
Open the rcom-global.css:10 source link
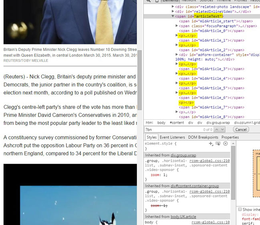pyautogui.click(x=211, y=222)
